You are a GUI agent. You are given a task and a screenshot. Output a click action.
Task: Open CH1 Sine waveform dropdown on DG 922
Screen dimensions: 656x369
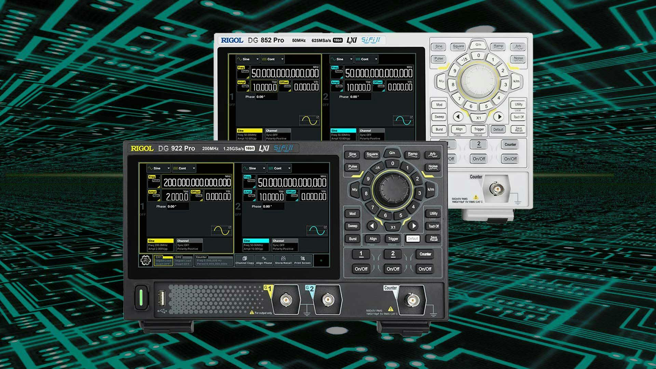coord(159,168)
